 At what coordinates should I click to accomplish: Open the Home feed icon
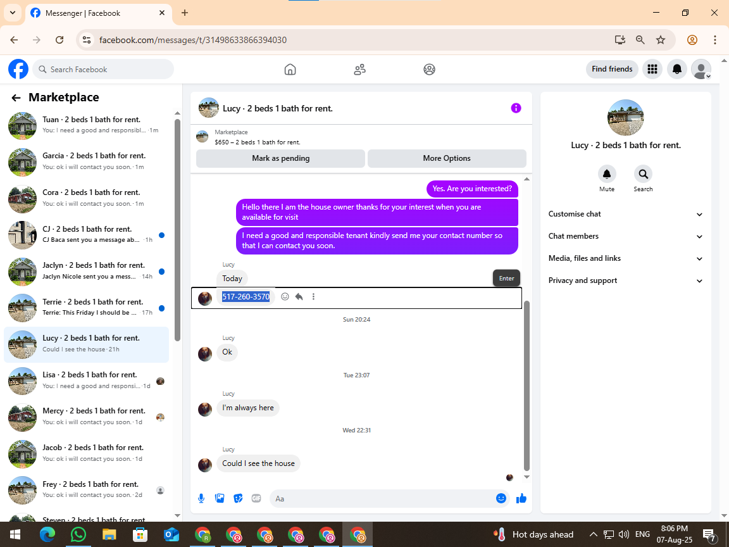tap(290, 69)
